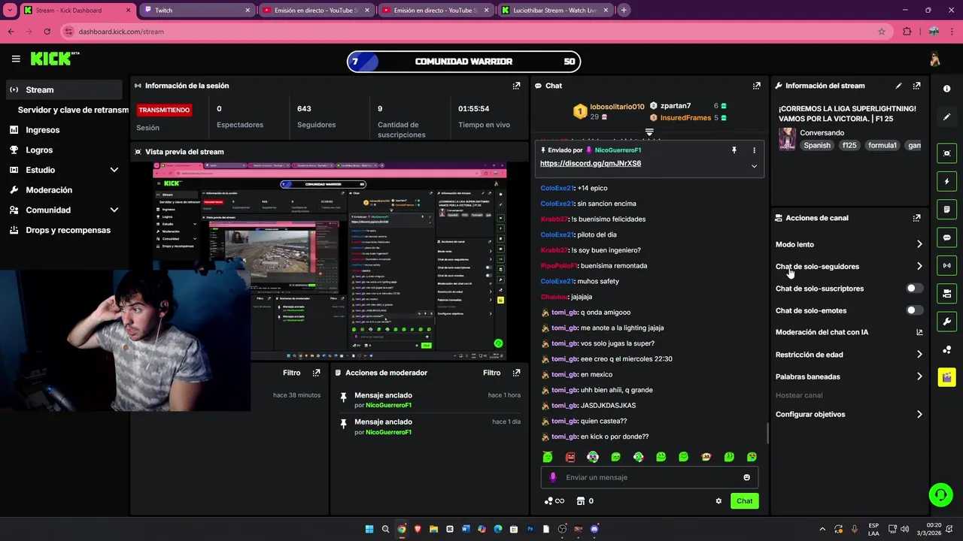Open the info icon in right sidebar
963x541 pixels.
[x=946, y=89]
